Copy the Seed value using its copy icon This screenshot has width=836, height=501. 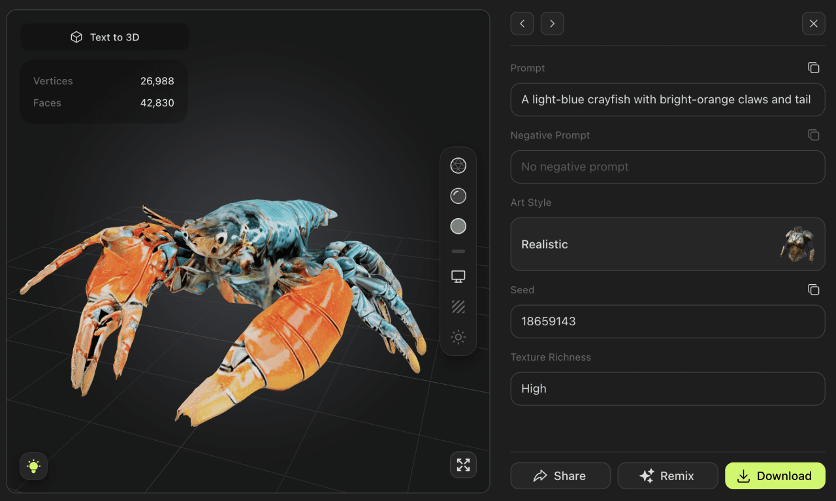[813, 289]
